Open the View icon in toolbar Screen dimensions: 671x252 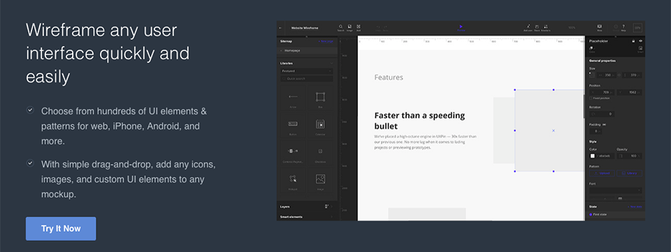click(x=600, y=28)
